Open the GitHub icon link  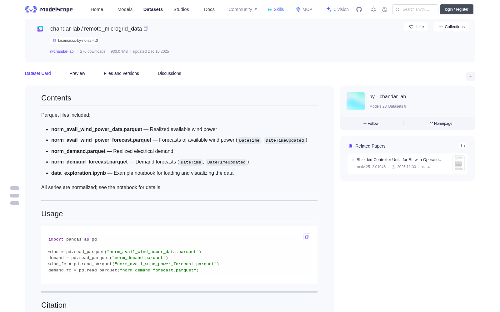click(359, 9)
